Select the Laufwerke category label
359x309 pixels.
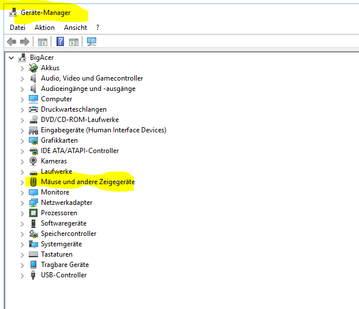click(56, 171)
